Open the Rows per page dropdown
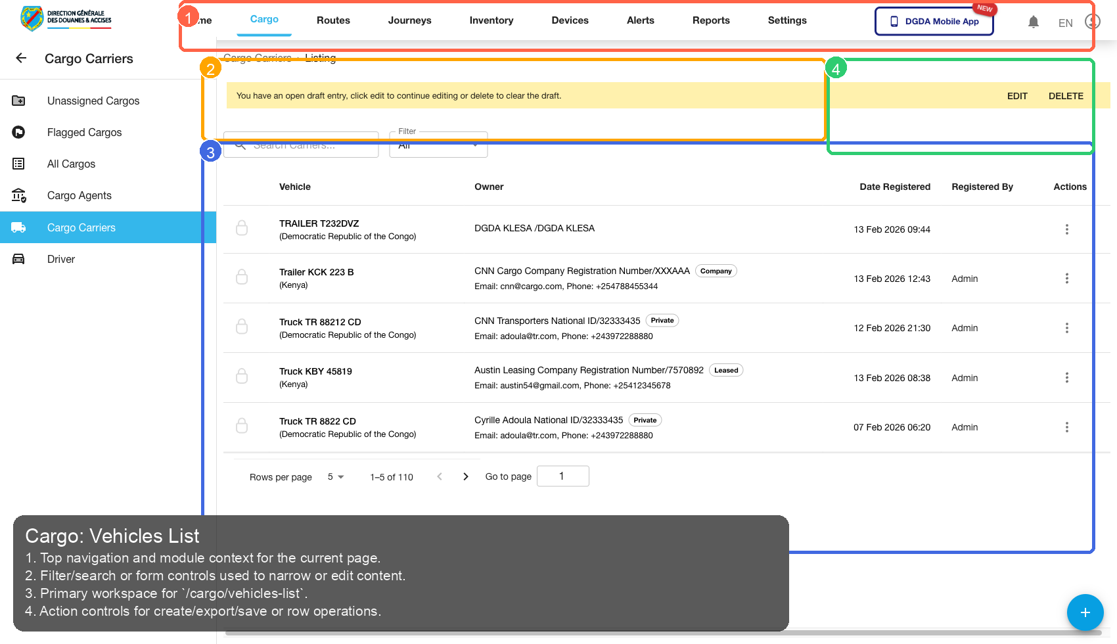This screenshot has width=1117, height=644. tap(336, 477)
